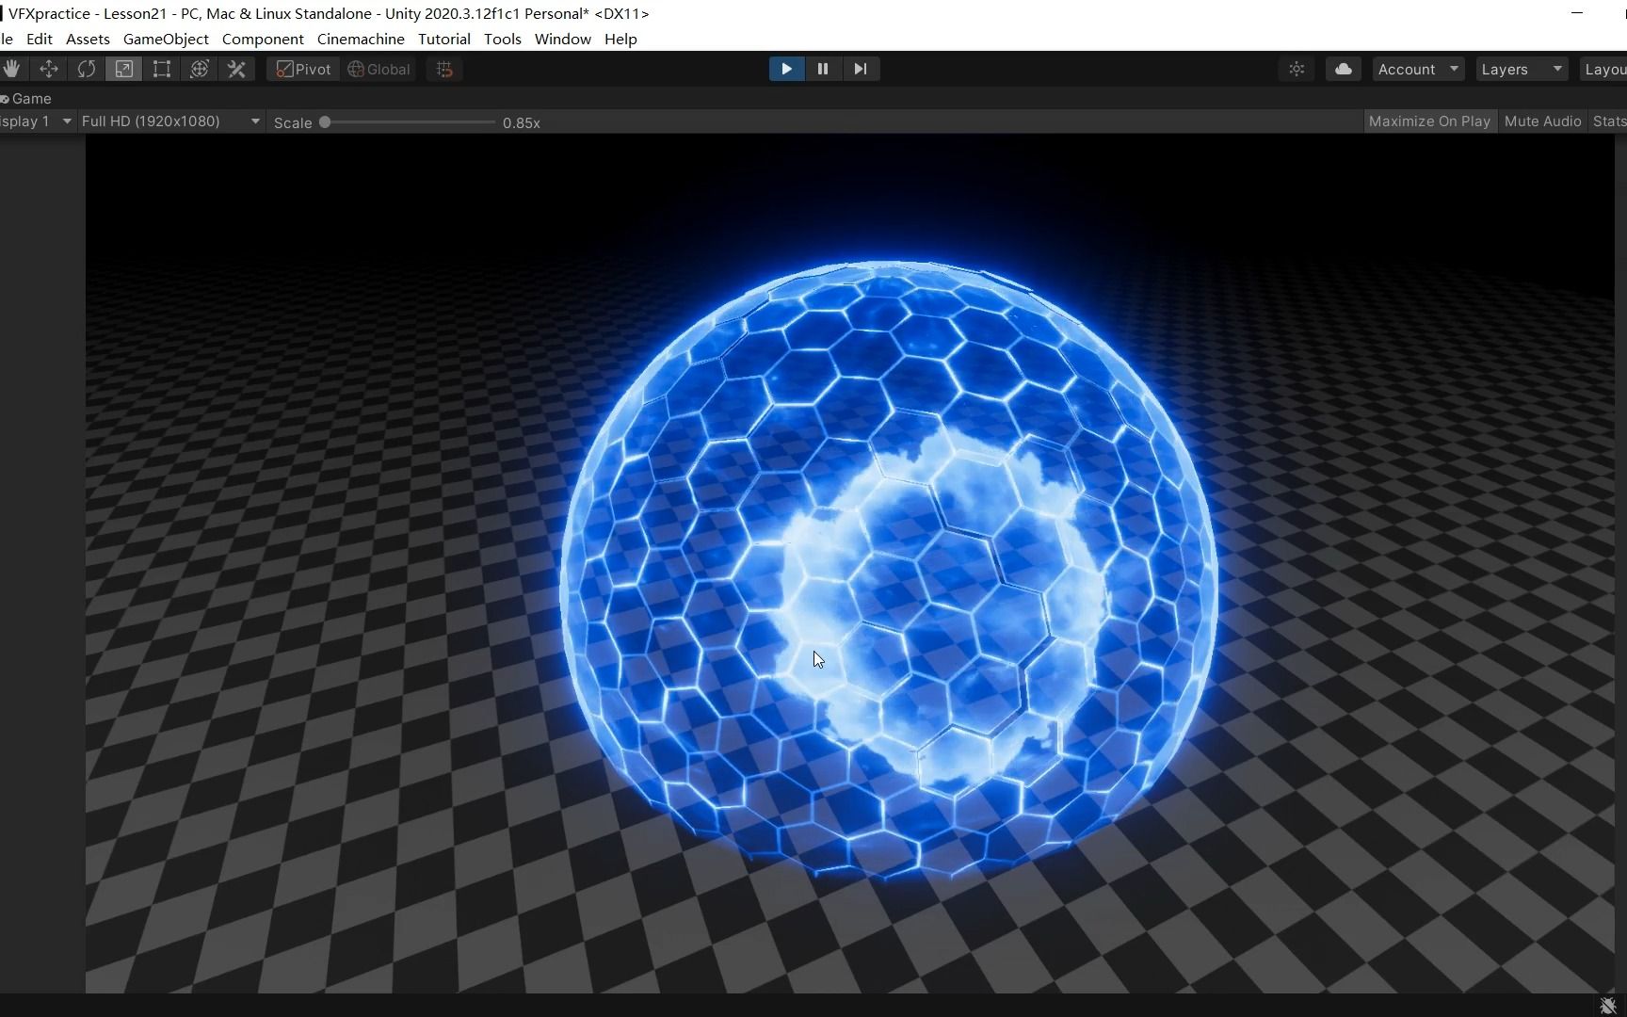Screen dimensions: 1627x1017
Task: Open the GameObject menu
Action: click(x=166, y=39)
